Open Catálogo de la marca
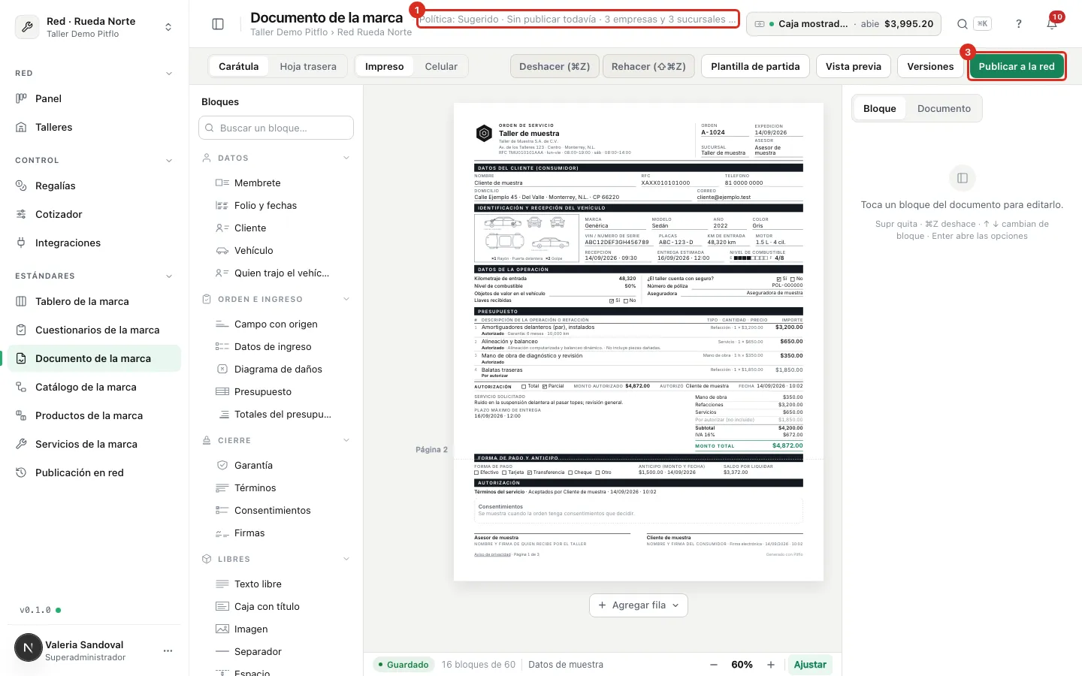Screen dimensions: 1082x676 (x=95, y=387)
